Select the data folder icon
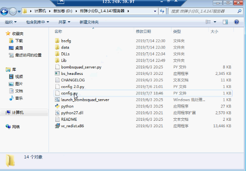 [x=57, y=47]
